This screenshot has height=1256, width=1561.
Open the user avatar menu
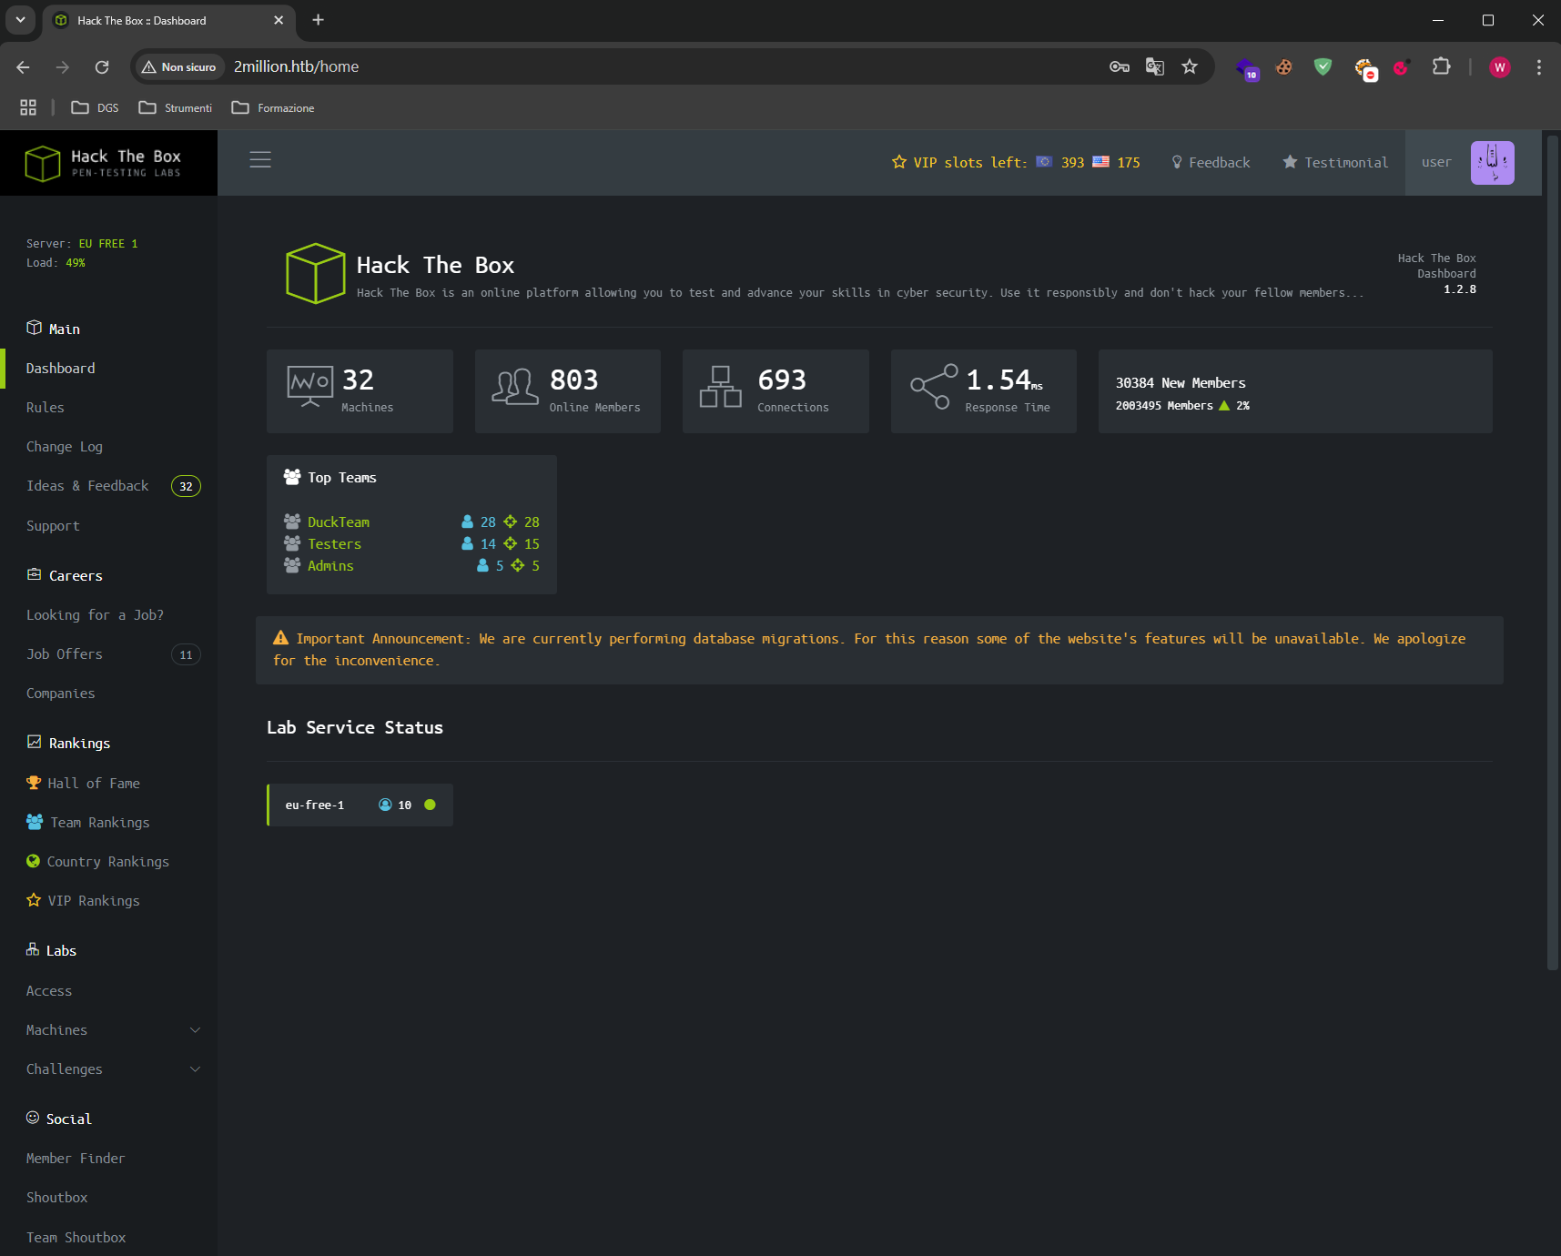coord(1492,163)
